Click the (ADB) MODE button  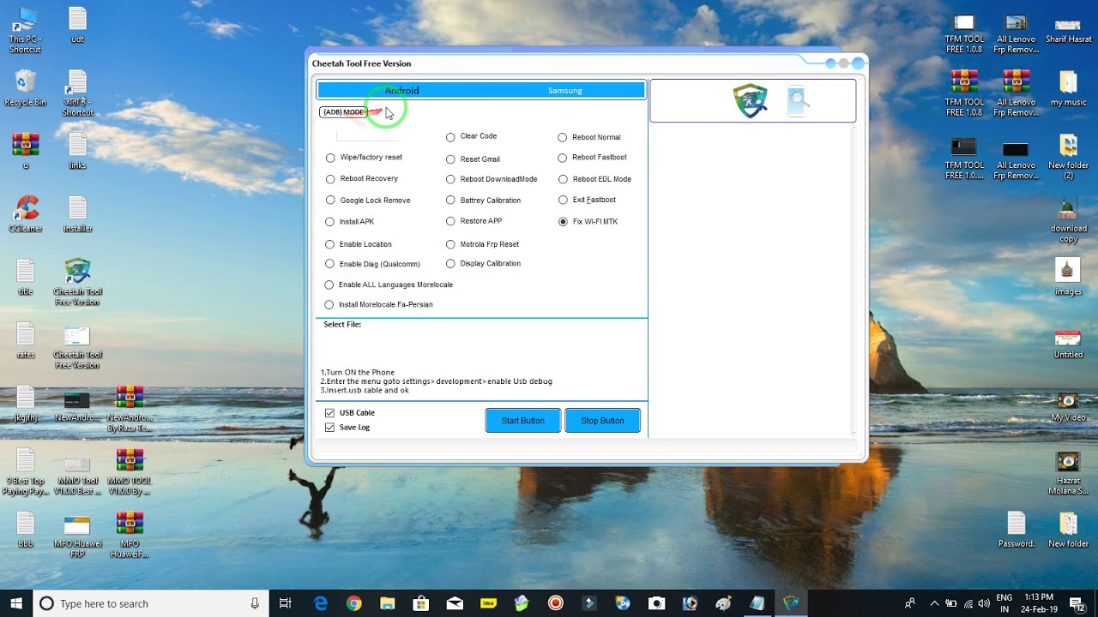[x=343, y=112]
